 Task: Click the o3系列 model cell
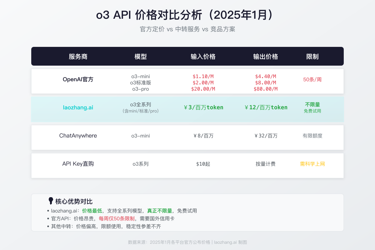click(x=141, y=164)
